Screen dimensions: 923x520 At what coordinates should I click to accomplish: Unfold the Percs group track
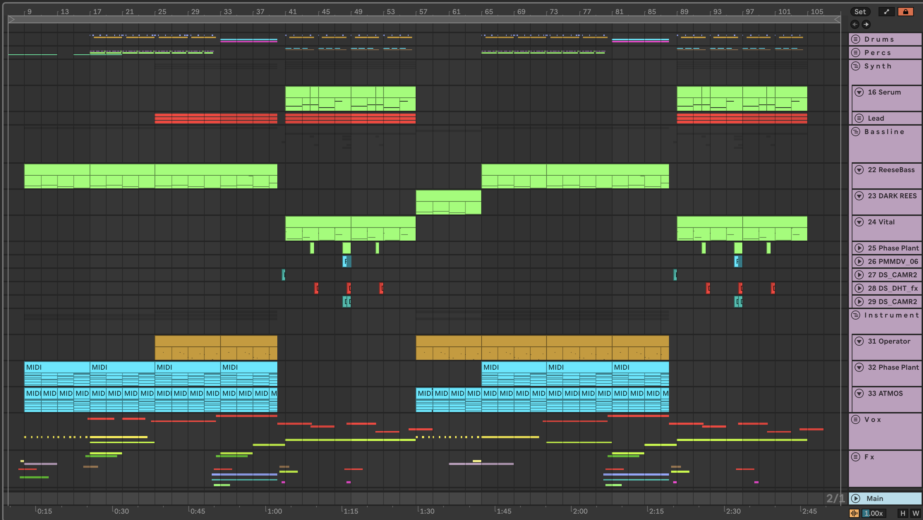pyautogui.click(x=856, y=53)
